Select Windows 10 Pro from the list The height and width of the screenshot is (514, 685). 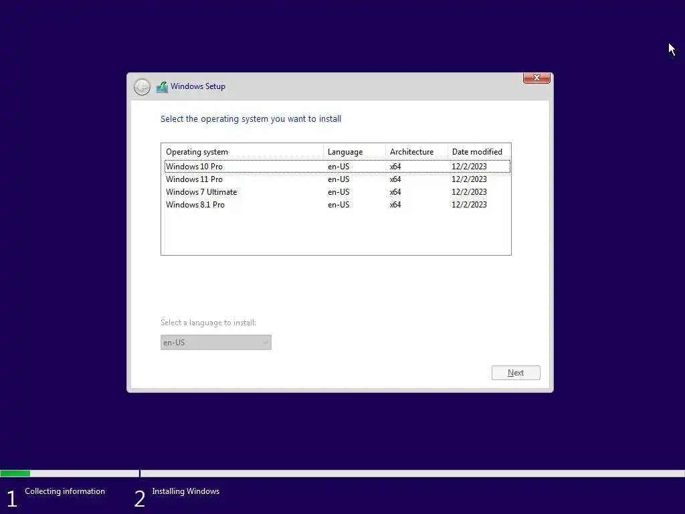pos(337,167)
